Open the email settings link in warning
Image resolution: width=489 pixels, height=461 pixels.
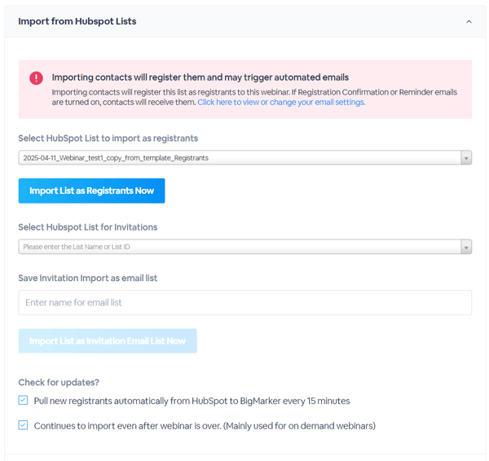280,103
